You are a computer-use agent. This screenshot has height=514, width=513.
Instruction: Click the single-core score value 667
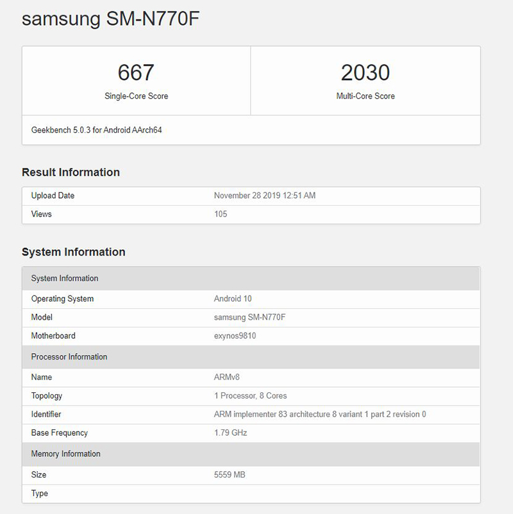tap(136, 73)
